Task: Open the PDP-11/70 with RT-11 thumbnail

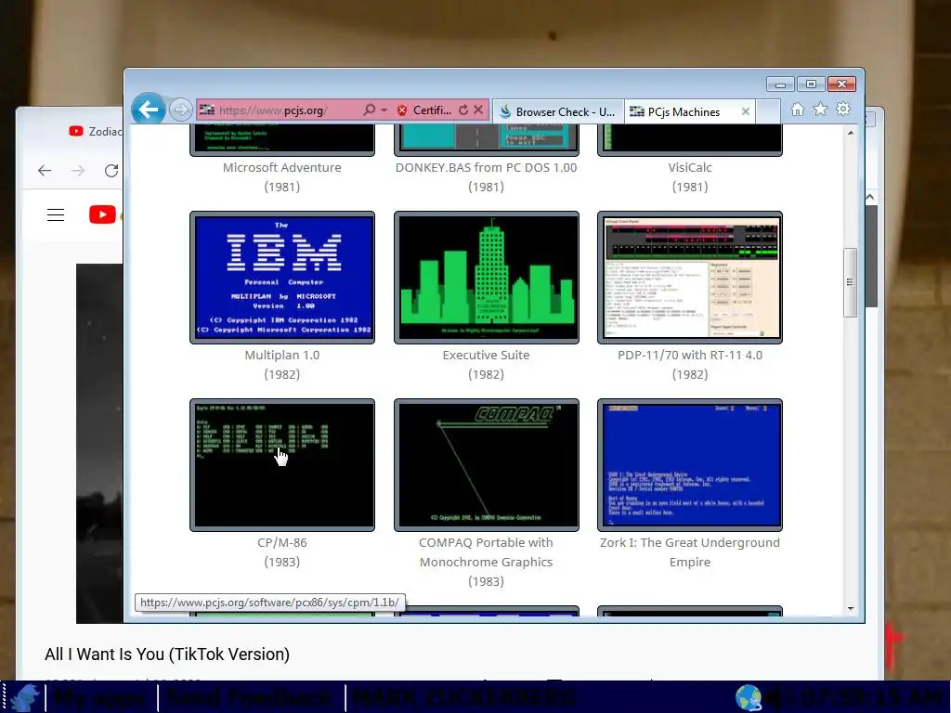Action: click(690, 277)
